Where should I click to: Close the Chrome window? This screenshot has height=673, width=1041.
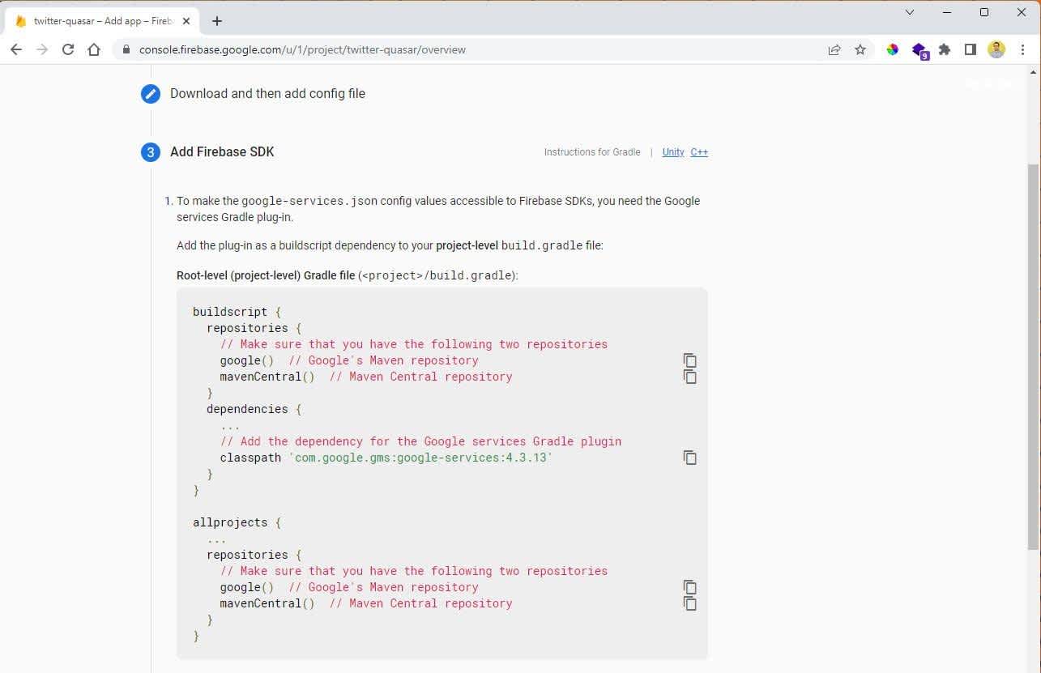click(x=1022, y=12)
